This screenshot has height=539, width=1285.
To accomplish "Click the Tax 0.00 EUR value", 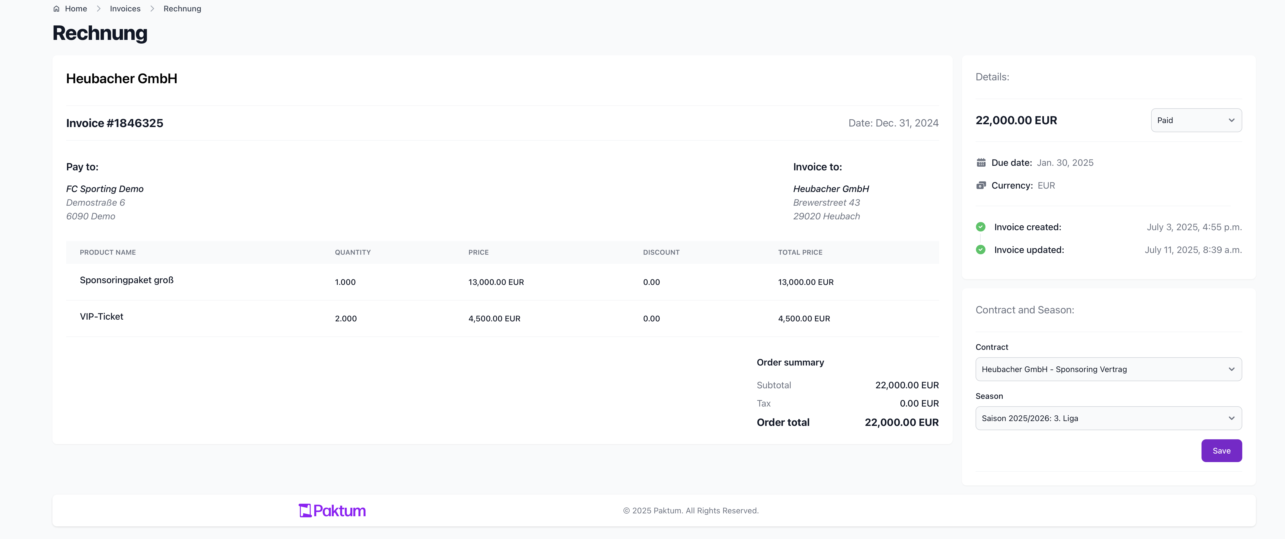I will coord(919,403).
